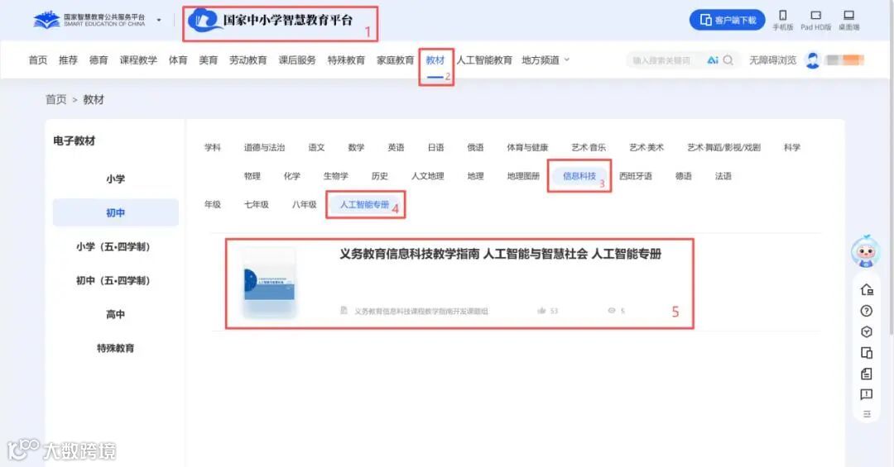Screen dimensions: 894x467
Task: Filter by subject 体育与健康
Action: pos(527,147)
